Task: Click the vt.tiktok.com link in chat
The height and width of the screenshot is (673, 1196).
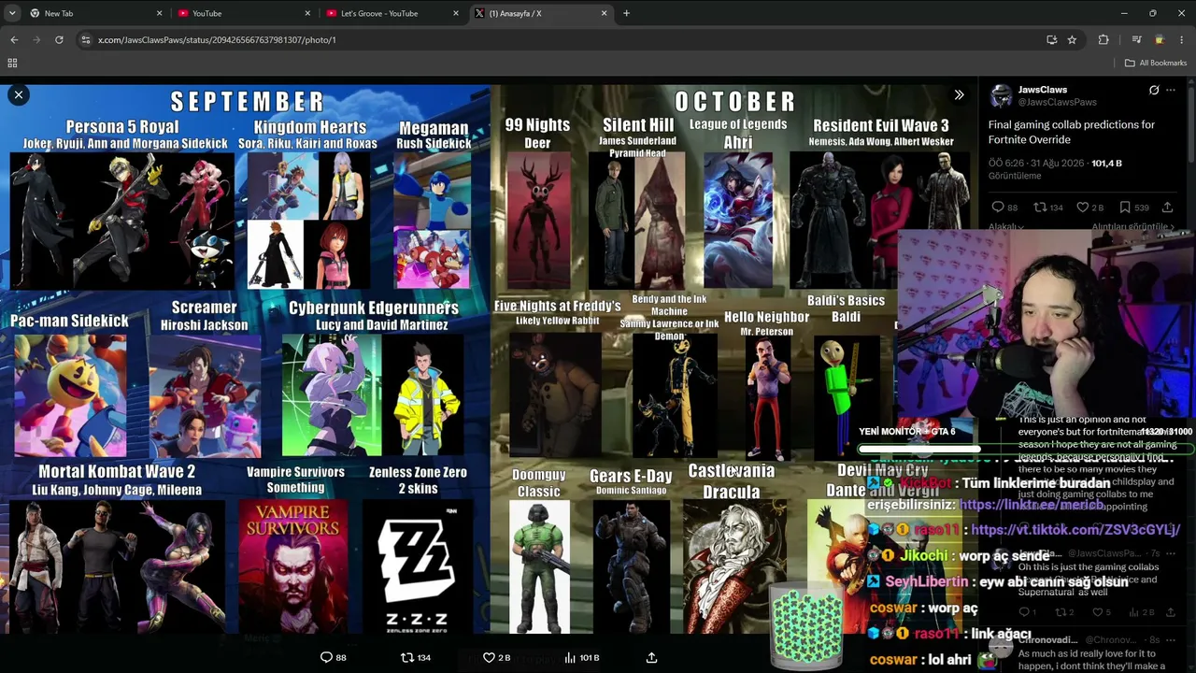Action: point(1075,529)
